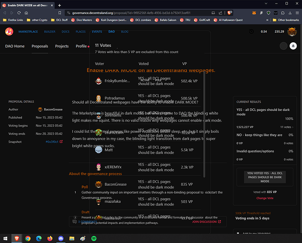Click the 502.4k VP value
302x243 pixels.
pos(189,81)
